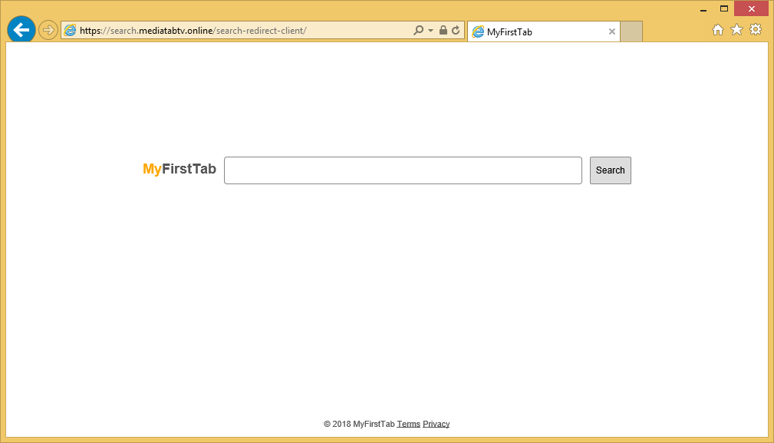Click the magnifier search icon in address bar
The image size is (774, 443).
[418, 31]
